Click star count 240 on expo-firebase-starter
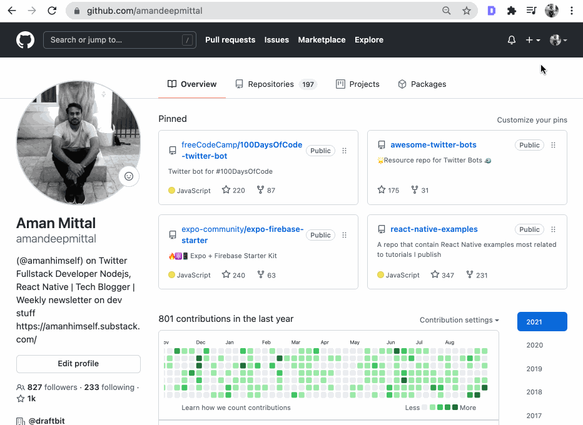583x425 pixels. click(x=233, y=275)
